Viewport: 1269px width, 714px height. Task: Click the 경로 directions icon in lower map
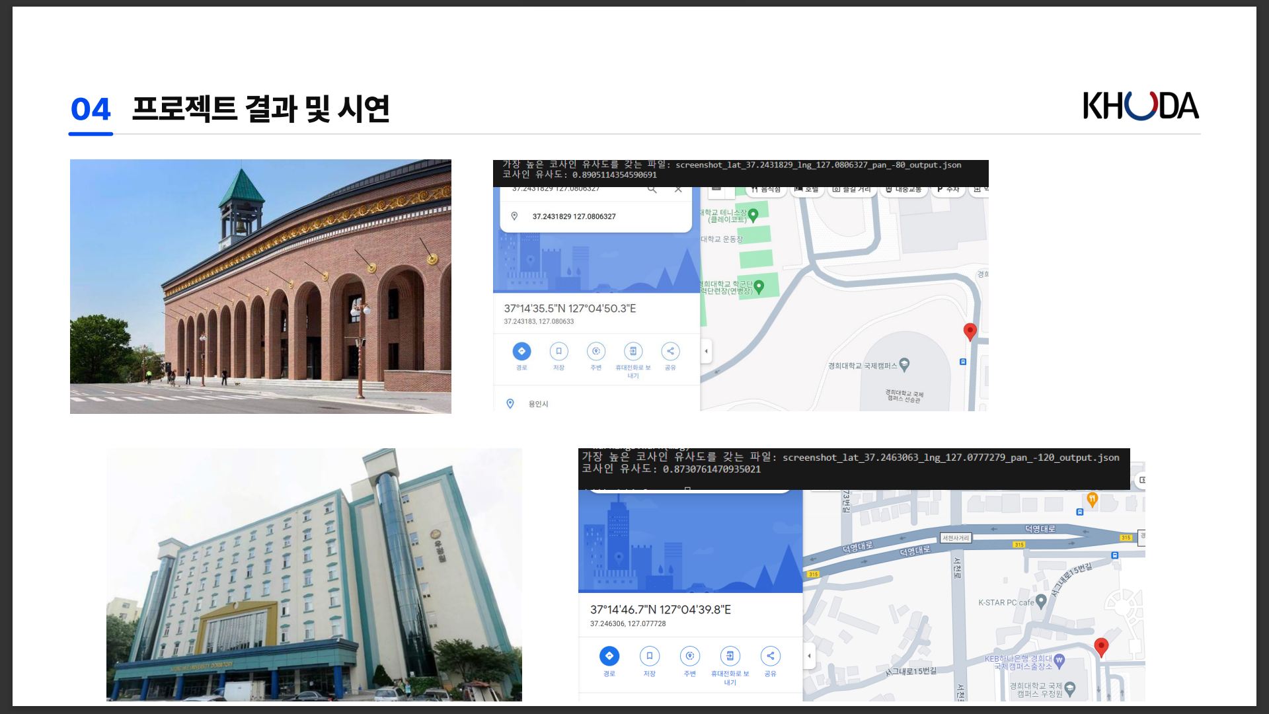[609, 656]
